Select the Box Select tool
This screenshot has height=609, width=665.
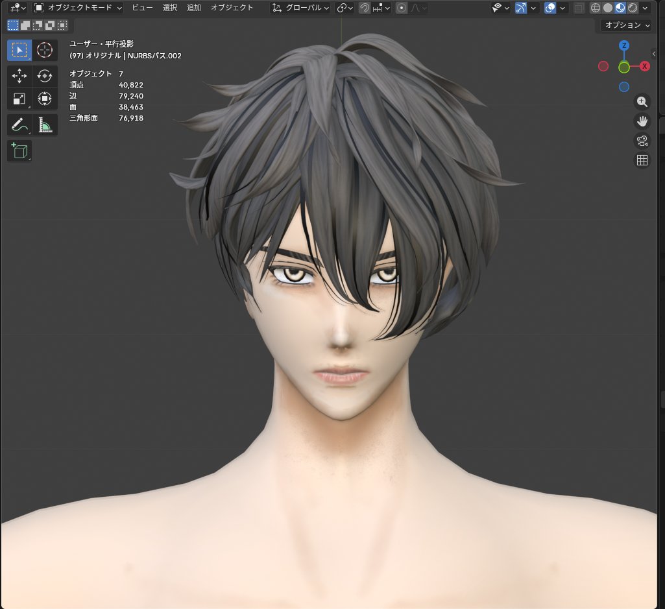19,50
